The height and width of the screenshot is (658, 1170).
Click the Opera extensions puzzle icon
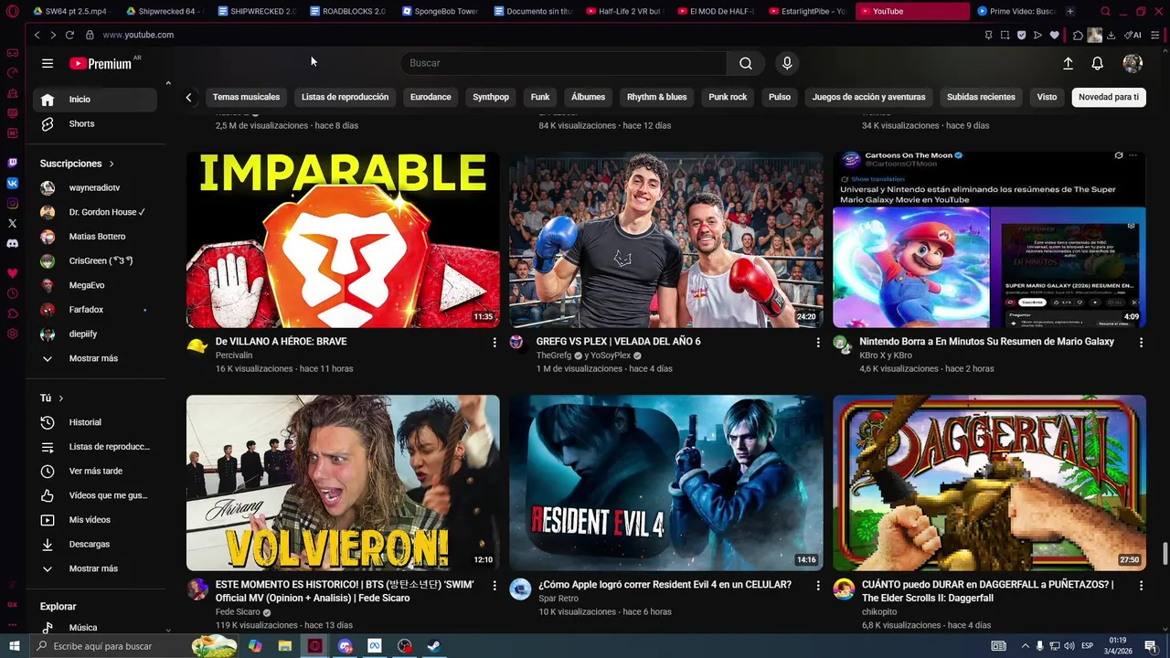click(1079, 35)
